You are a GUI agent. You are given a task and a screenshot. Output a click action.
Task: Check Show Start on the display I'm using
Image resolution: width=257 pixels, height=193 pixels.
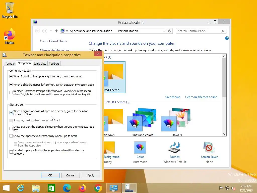(11, 128)
